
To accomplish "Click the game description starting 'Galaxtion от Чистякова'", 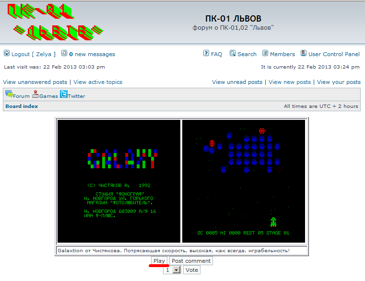I will point(174,250).
